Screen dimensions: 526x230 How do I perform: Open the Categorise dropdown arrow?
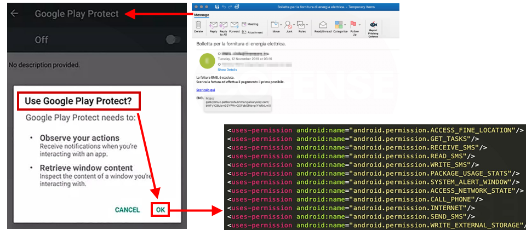coord(345,25)
